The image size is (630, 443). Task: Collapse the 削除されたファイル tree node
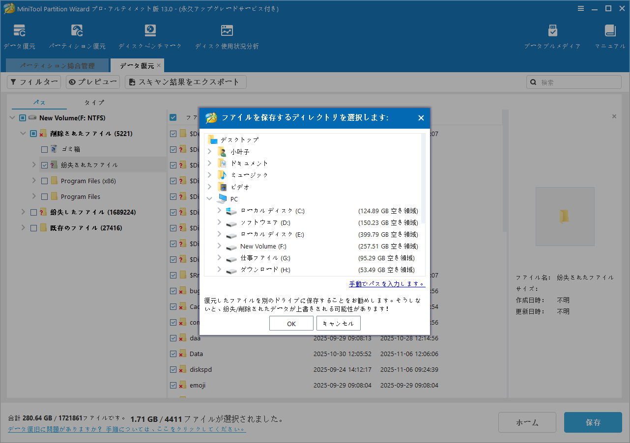point(23,133)
